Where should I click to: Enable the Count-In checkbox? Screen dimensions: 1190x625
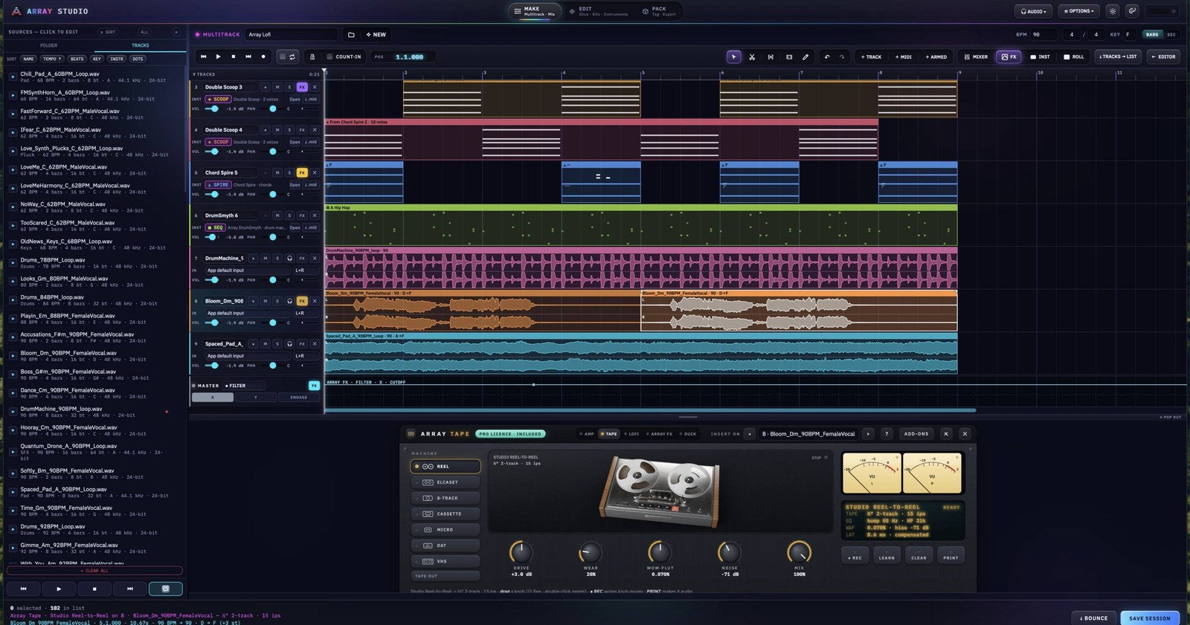329,56
